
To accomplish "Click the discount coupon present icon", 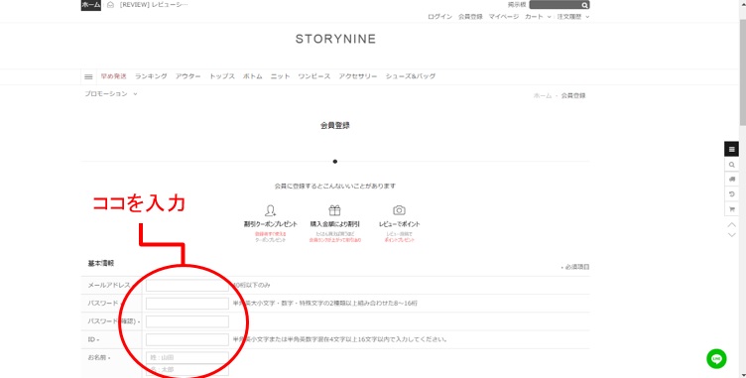I will coord(270,210).
